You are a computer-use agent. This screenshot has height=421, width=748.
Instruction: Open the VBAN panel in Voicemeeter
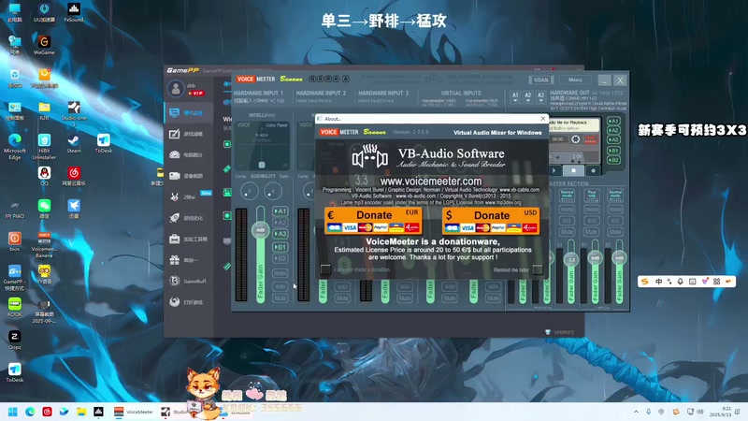coord(541,80)
